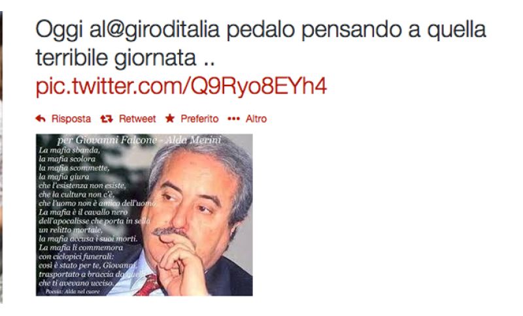Image resolution: width=523 pixels, height=316 pixels.
Task: Click the word 'Oggi' starting the tweet
Action: click(x=59, y=31)
